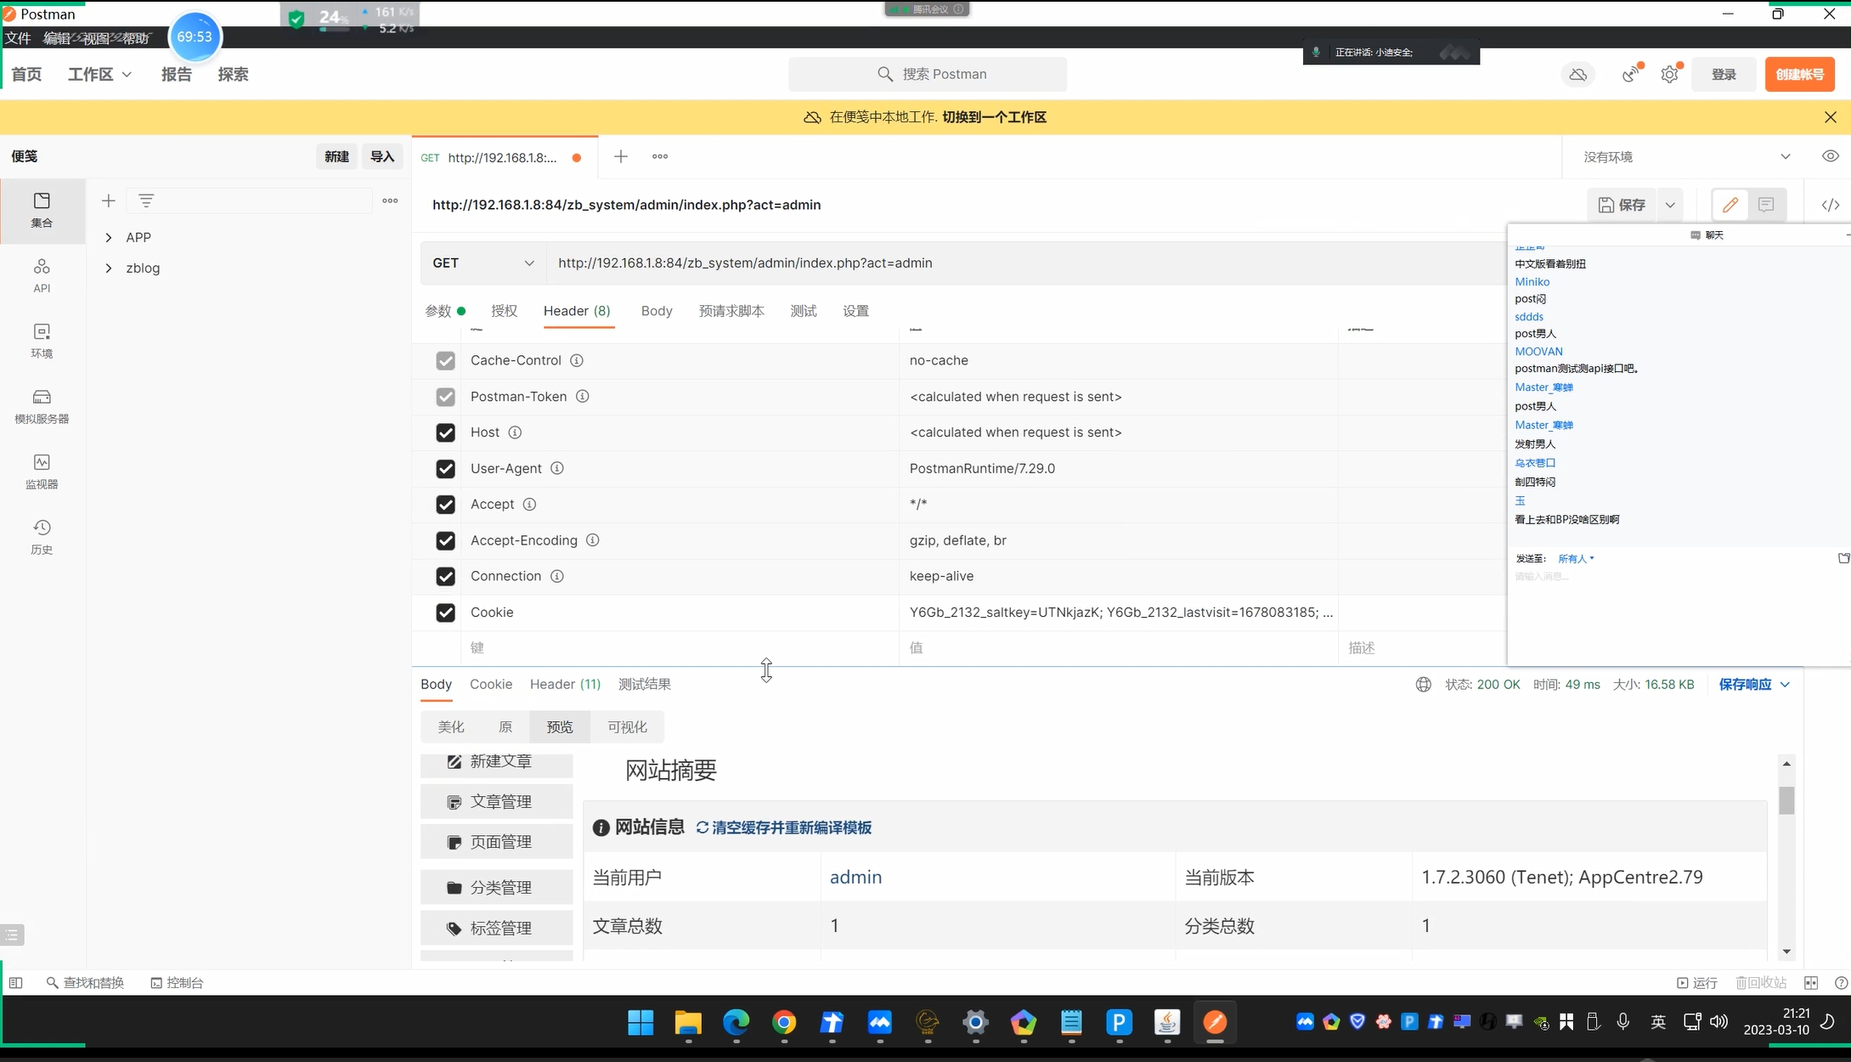This screenshot has width=1851, height=1062.
Task: Click the environment quick look eye icon
Action: pyautogui.click(x=1830, y=156)
